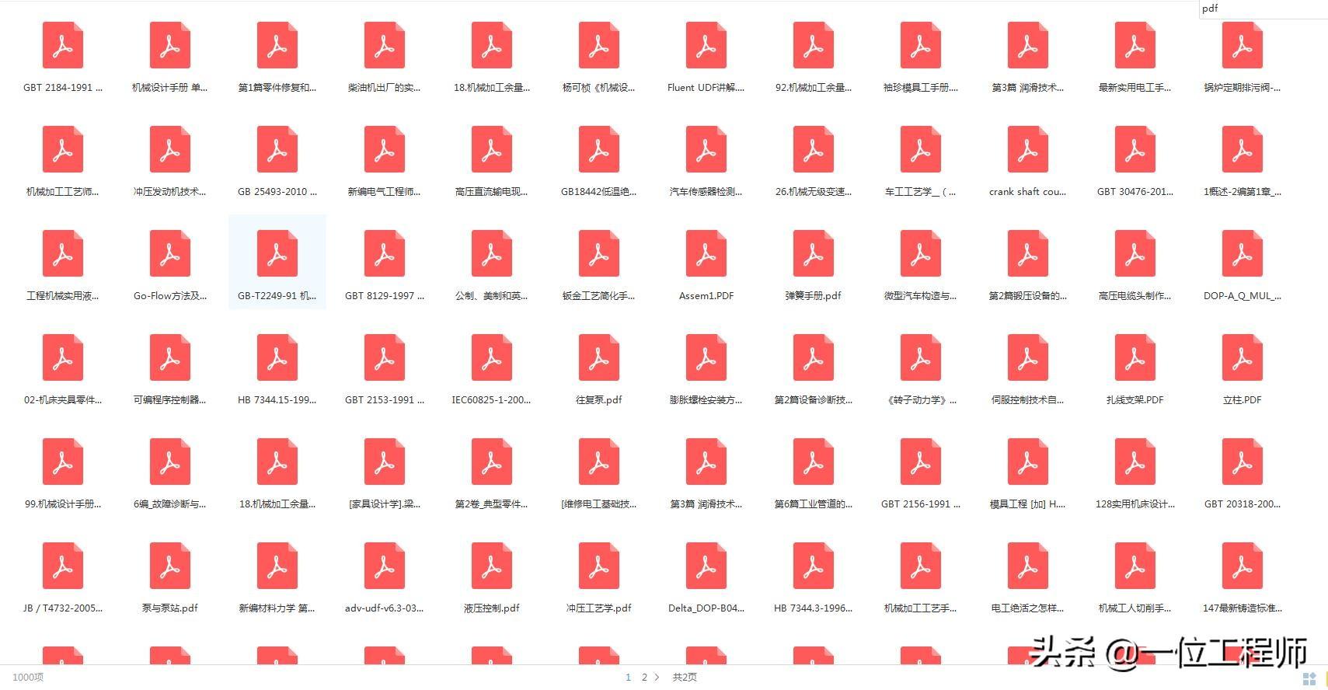Open the adv-udf-v6.3-03 PDF file

point(384,566)
